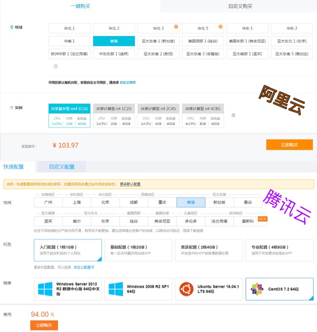Choose 欧洲中部 1 (法兰克福) region
317x332 pixels.
(x=69, y=54)
